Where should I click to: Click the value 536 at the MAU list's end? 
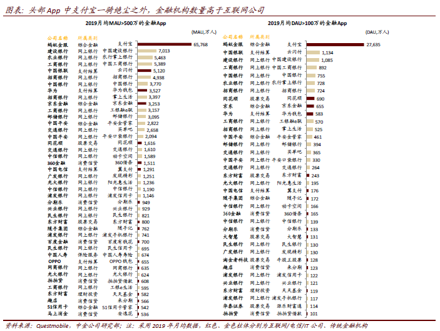tap(145, 314)
